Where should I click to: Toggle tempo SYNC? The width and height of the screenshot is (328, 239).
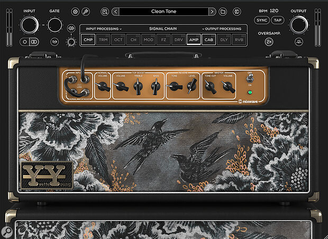pos(262,20)
